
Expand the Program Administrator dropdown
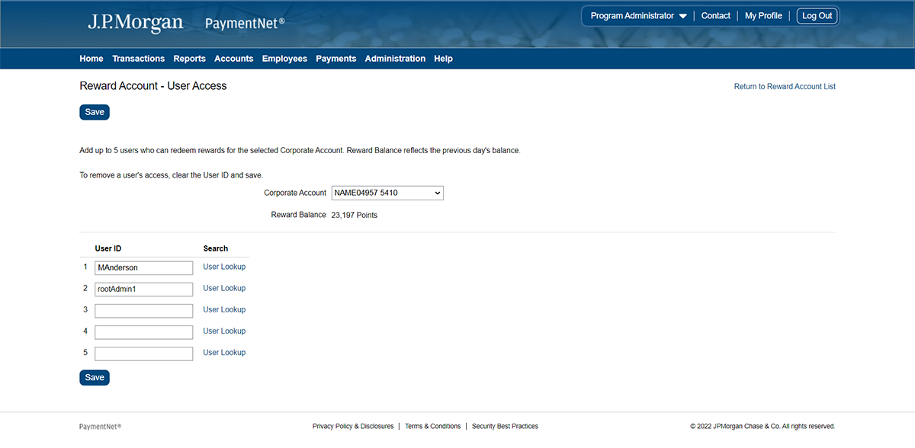[x=638, y=16]
